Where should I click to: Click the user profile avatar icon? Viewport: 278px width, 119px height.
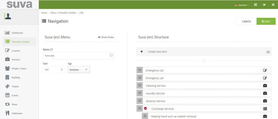click(8, 17)
